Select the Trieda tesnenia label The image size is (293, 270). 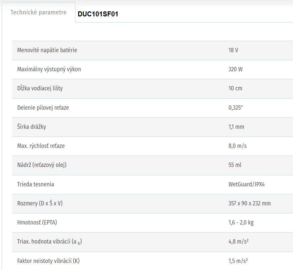(35, 184)
